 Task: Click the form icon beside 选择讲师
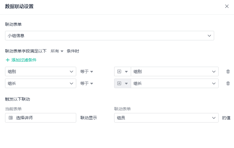11,118
